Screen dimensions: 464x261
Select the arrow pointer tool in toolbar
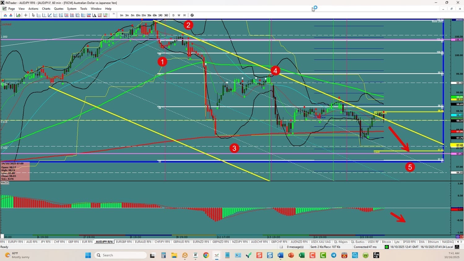[33, 15]
